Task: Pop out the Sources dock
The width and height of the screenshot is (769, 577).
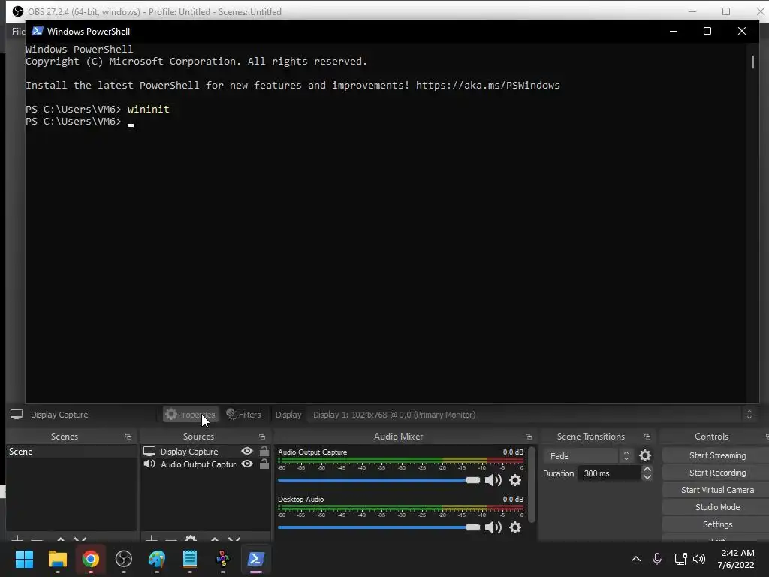Action: [262, 437]
